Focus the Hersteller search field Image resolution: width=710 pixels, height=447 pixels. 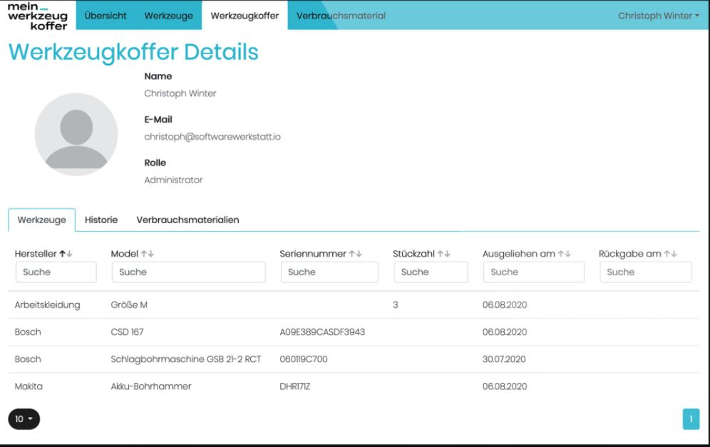point(56,272)
